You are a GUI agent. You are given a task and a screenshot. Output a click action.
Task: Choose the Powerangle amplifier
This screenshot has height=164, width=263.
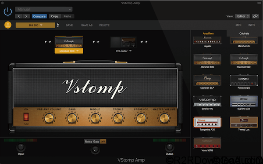coord(244,82)
